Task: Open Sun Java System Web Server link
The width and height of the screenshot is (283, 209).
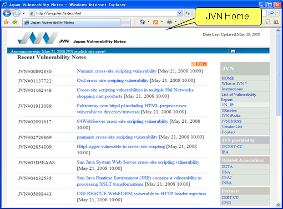Action: (138, 162)
